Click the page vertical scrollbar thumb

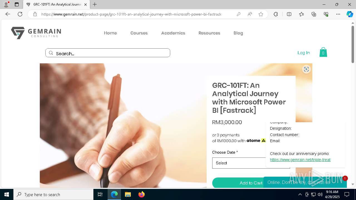[x=353, y=44]
